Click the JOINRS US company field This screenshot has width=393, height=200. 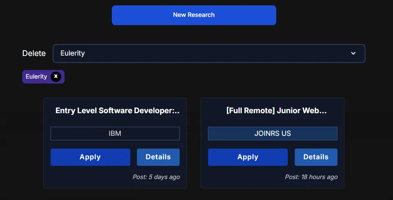click(x=273, y=133)
